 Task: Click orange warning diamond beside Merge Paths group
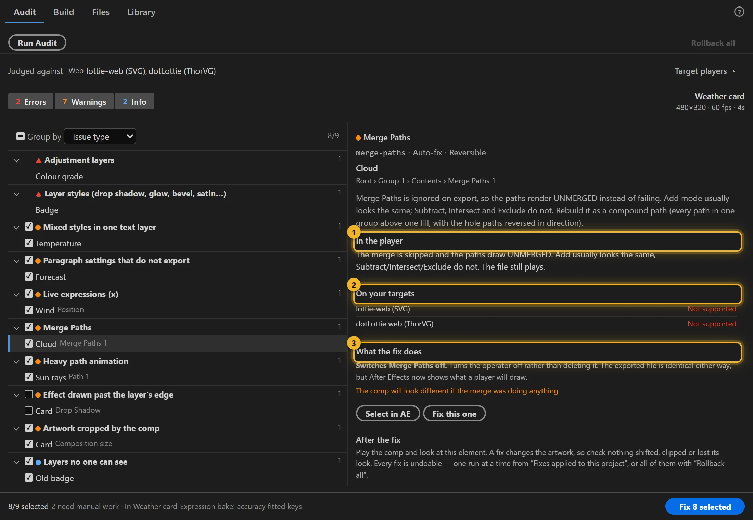[x=38, y=328]
